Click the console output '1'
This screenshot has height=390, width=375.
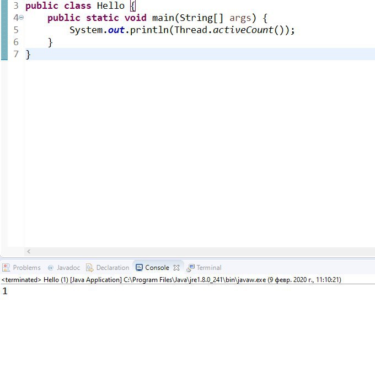click(x=5, y=291)
